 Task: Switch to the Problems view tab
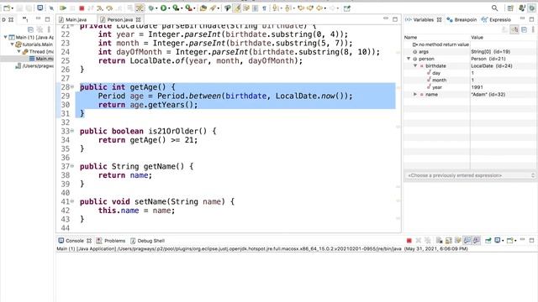click(x=111, y=241)
